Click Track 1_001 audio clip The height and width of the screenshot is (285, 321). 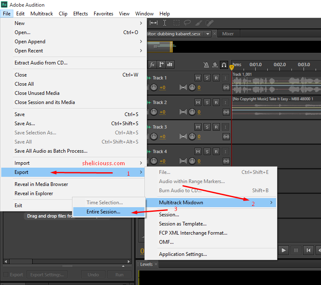pyautogui.click(x=276, y=83)
